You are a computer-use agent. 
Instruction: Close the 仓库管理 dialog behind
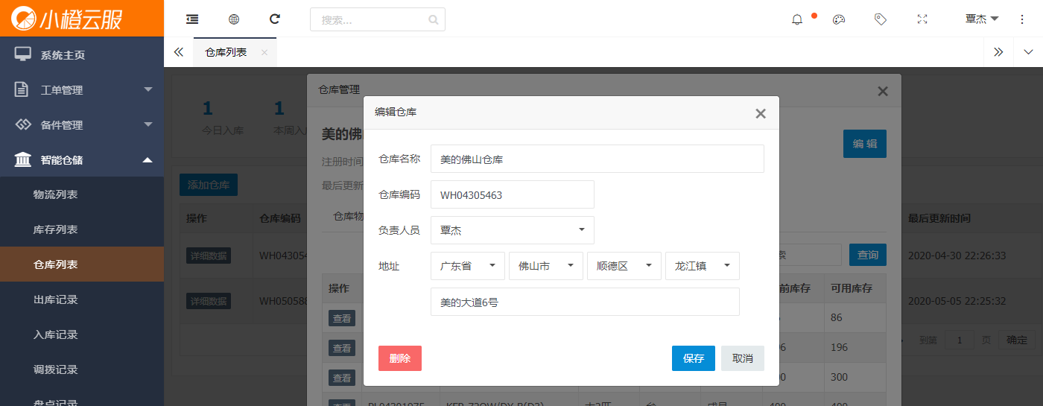883,92
